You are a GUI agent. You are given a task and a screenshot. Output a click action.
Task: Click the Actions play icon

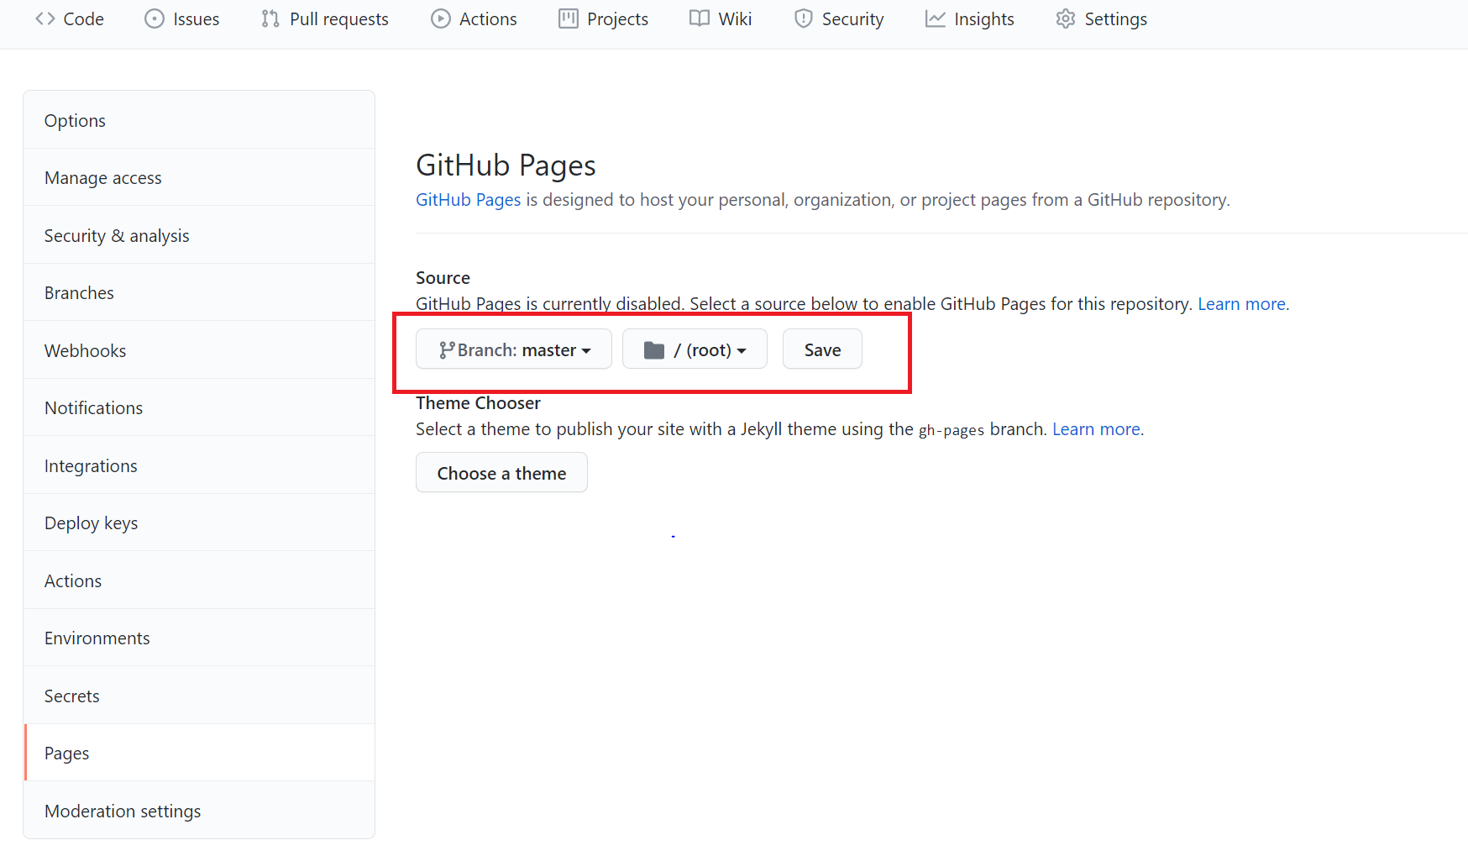point(441,18)
